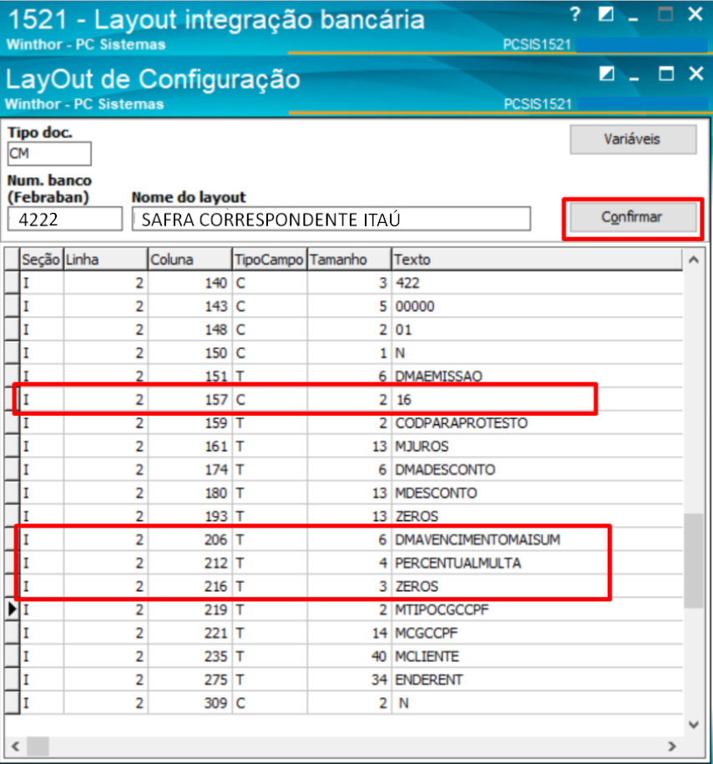Close the LayOut de Configuração window

696,73
